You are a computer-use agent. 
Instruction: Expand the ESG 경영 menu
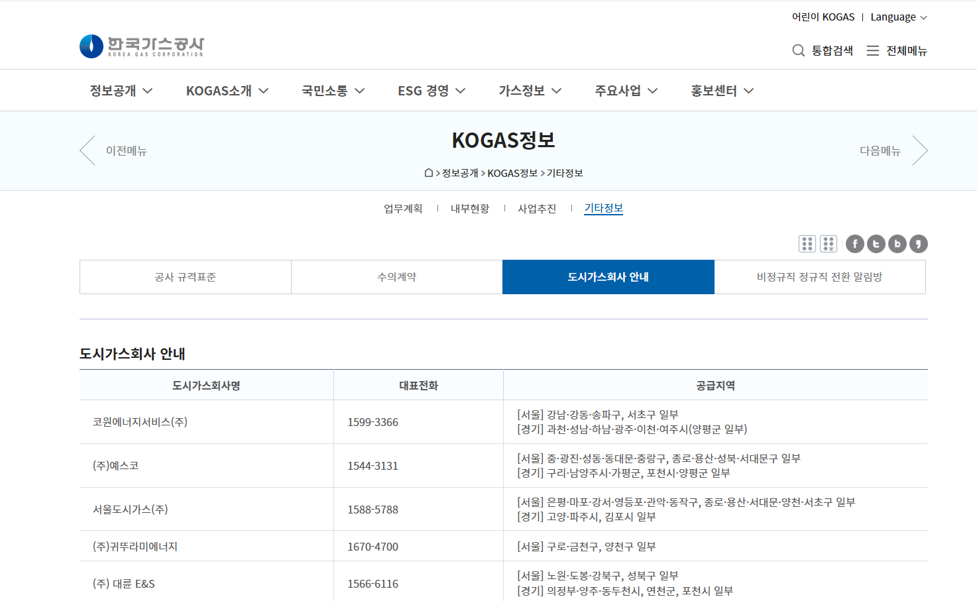[431, 91]
